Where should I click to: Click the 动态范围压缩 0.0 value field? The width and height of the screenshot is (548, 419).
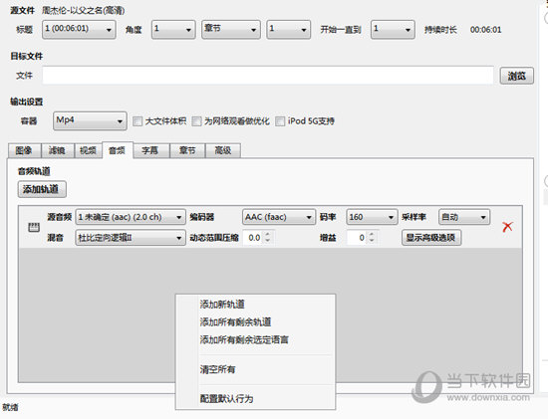253,238
